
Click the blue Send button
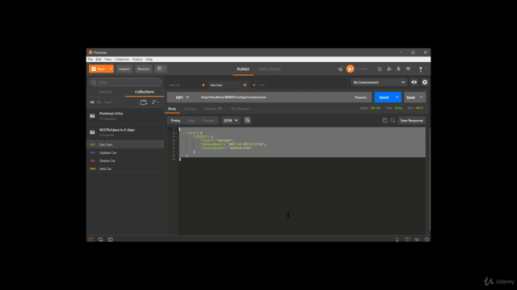pyautogui.click(x=384, y=97)
